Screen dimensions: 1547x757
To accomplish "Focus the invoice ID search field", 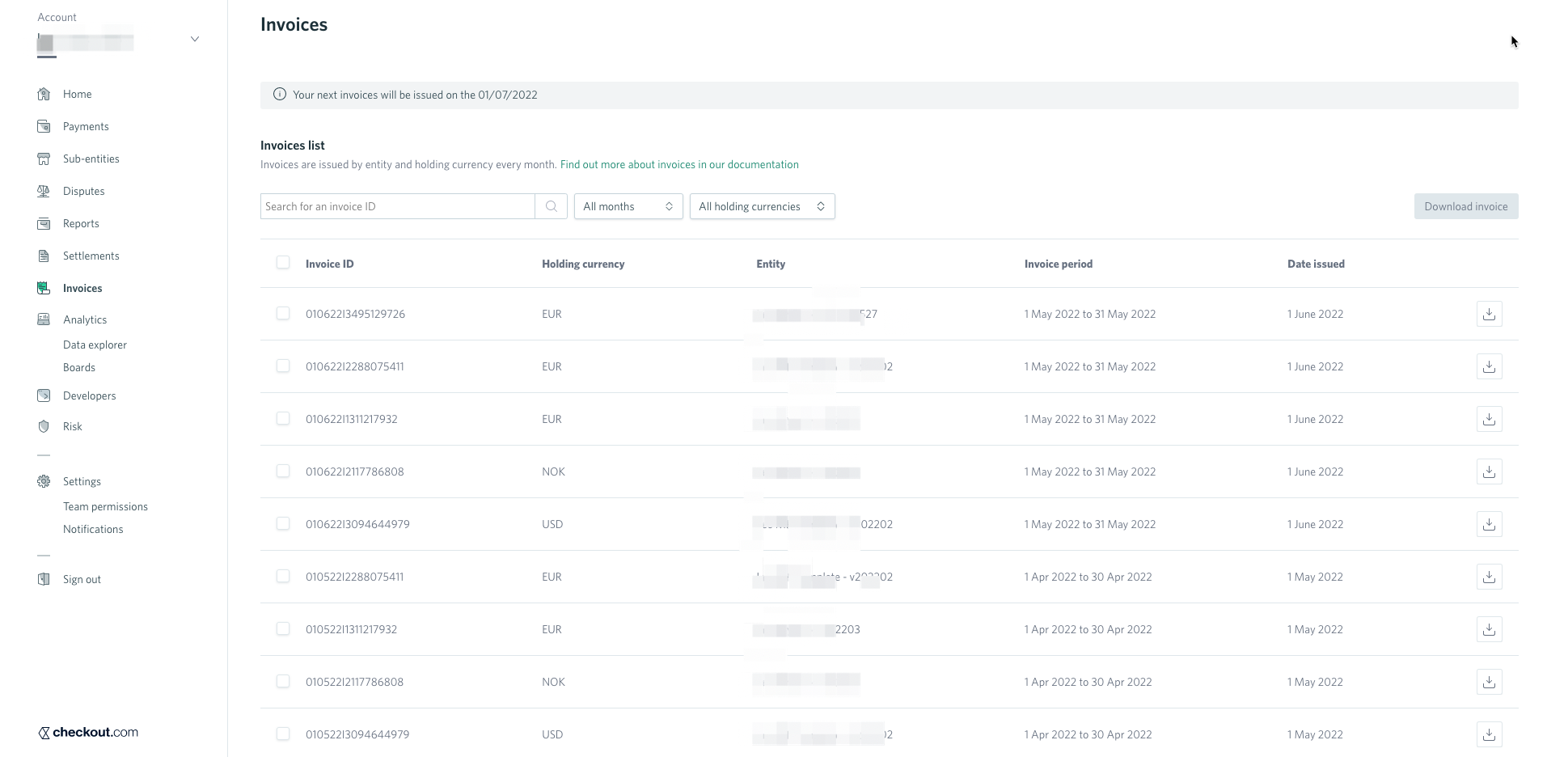I will click(x=397, y=206).
